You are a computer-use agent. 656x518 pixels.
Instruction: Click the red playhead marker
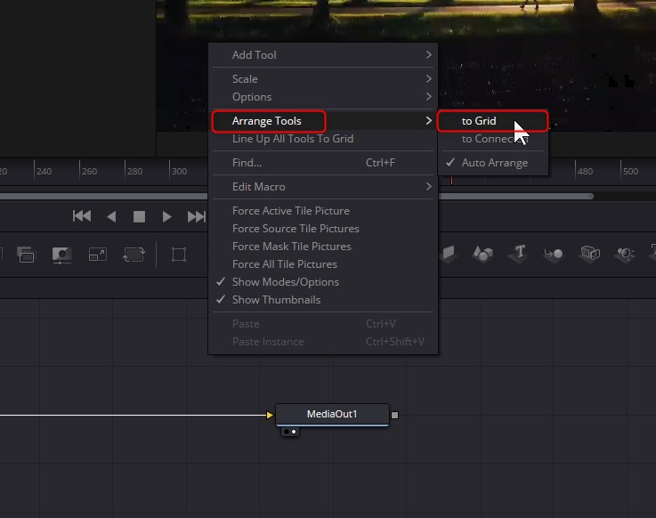[451, 181]
